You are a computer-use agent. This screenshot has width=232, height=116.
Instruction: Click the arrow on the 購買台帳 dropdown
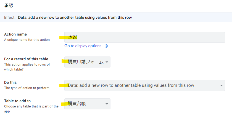pyautogui.click(x=107, y=104)
